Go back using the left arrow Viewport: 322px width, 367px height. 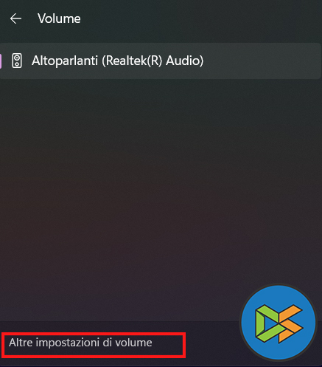[x=15, y=18]
